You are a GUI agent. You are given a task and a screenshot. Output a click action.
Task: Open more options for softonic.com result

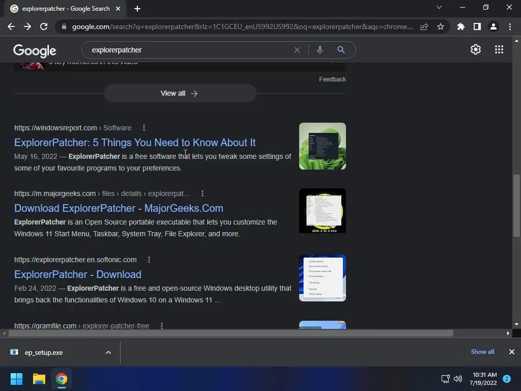coord(149,260)
